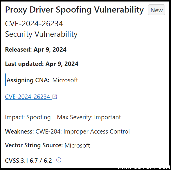Click the CVSS info circle icon
171x170 pixels.
point(59,160)
